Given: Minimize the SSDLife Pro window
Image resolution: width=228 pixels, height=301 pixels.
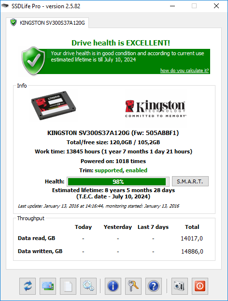Looking at the screenshot, I should [x=172, y=6].
